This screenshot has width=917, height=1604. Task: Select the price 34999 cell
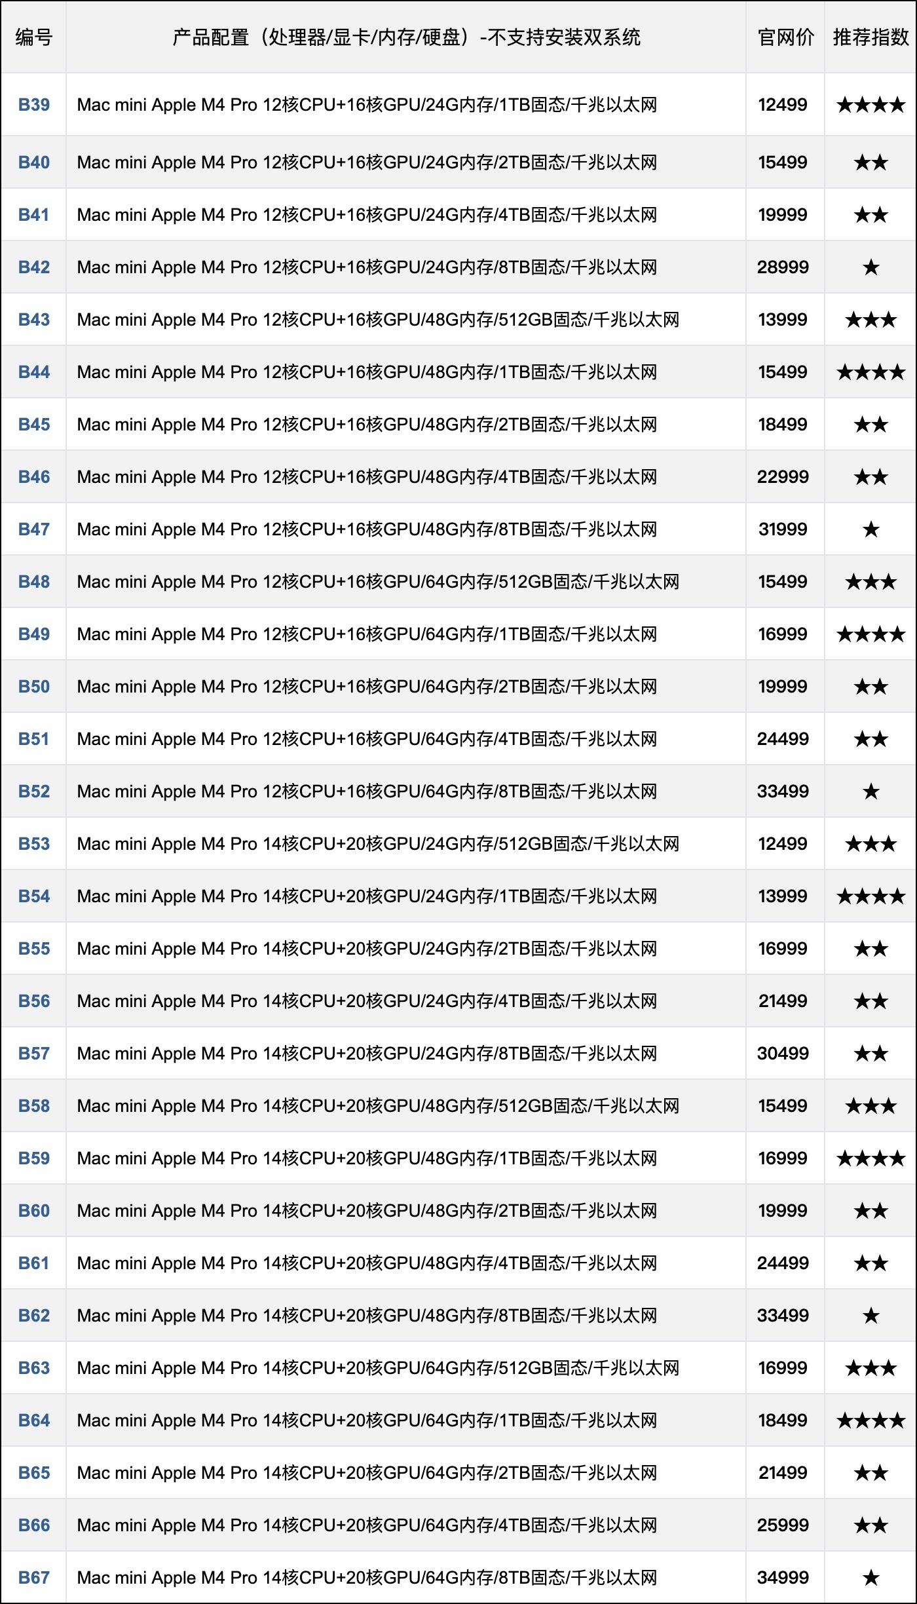click(x=783, y=1578)
